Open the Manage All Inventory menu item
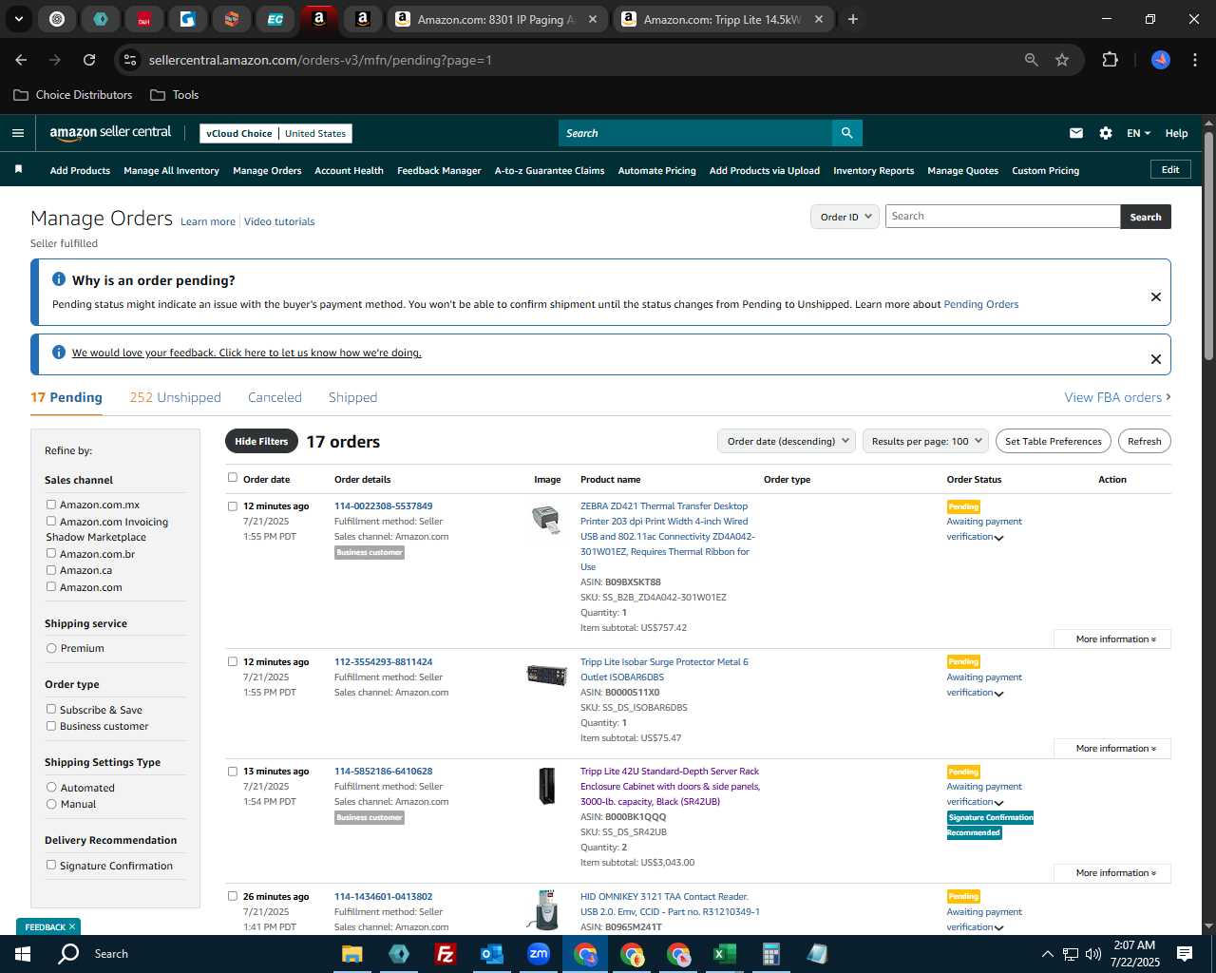This screenshot has width=1216, height=973. (x=171, y=170)
